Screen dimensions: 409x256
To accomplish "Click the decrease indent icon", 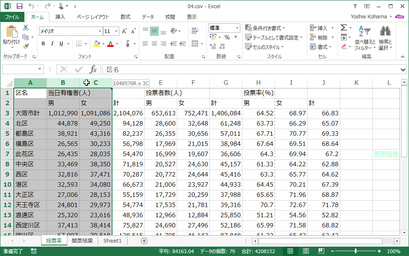I will 174,44.
